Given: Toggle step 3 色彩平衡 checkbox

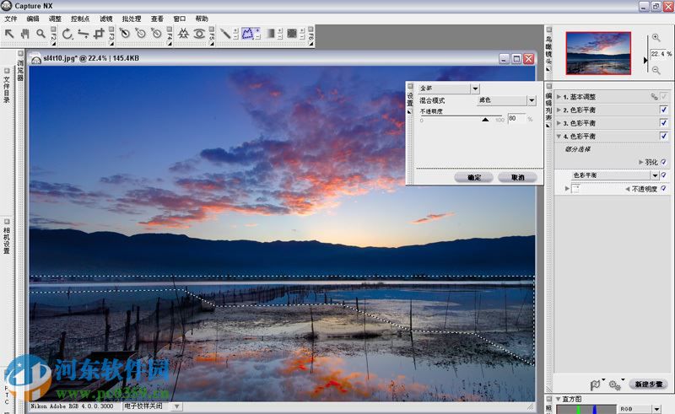Looking at the screenshot, I should tap(664, 123).
